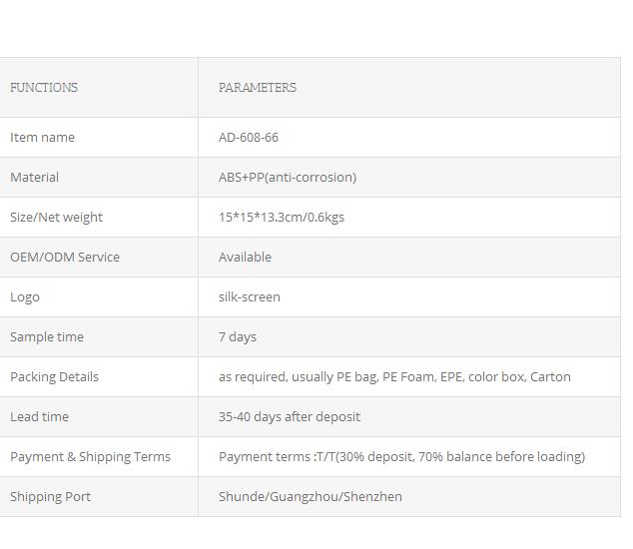The image size is (633, 549).
Task: Click the PARAMETERS column header
Action: pos(258,87)
